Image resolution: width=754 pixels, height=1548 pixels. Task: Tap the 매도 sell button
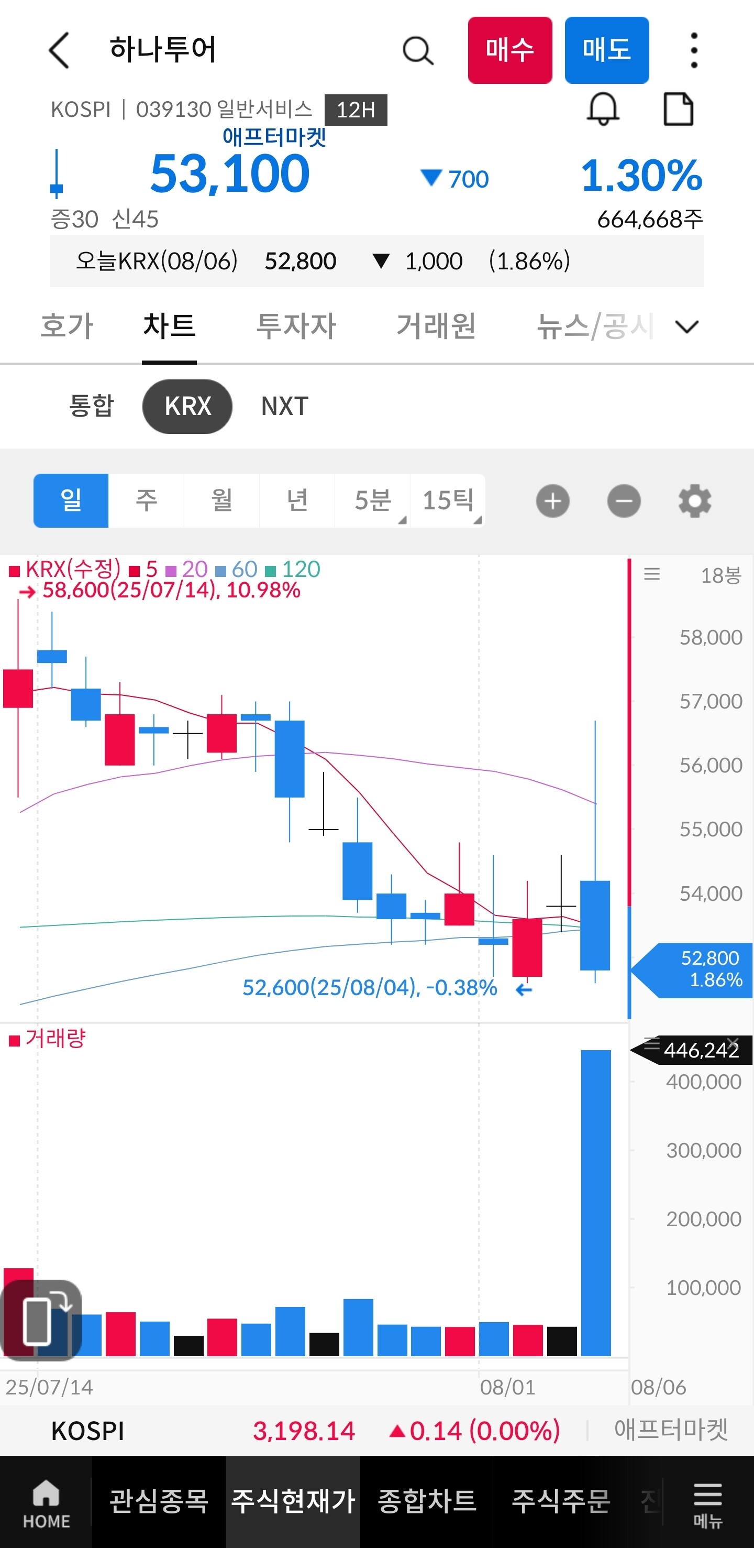pyautogui.click(x=606, y=50)
